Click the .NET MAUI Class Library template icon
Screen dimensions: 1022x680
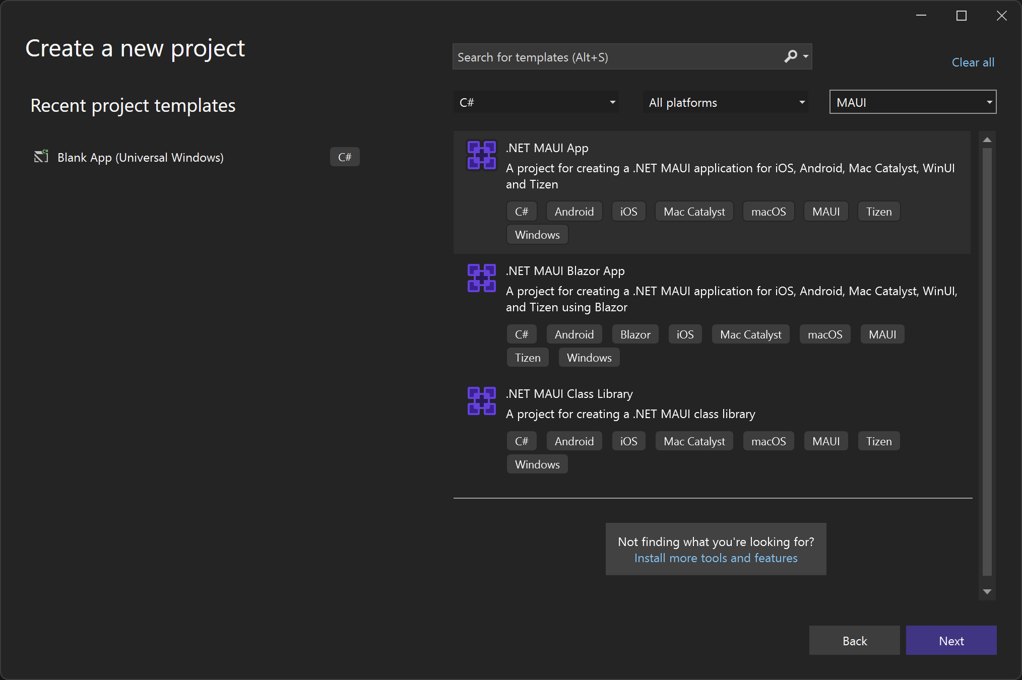pyautogui.click(x=481, y=401)
